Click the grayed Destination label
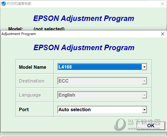 tap(32, 81)
